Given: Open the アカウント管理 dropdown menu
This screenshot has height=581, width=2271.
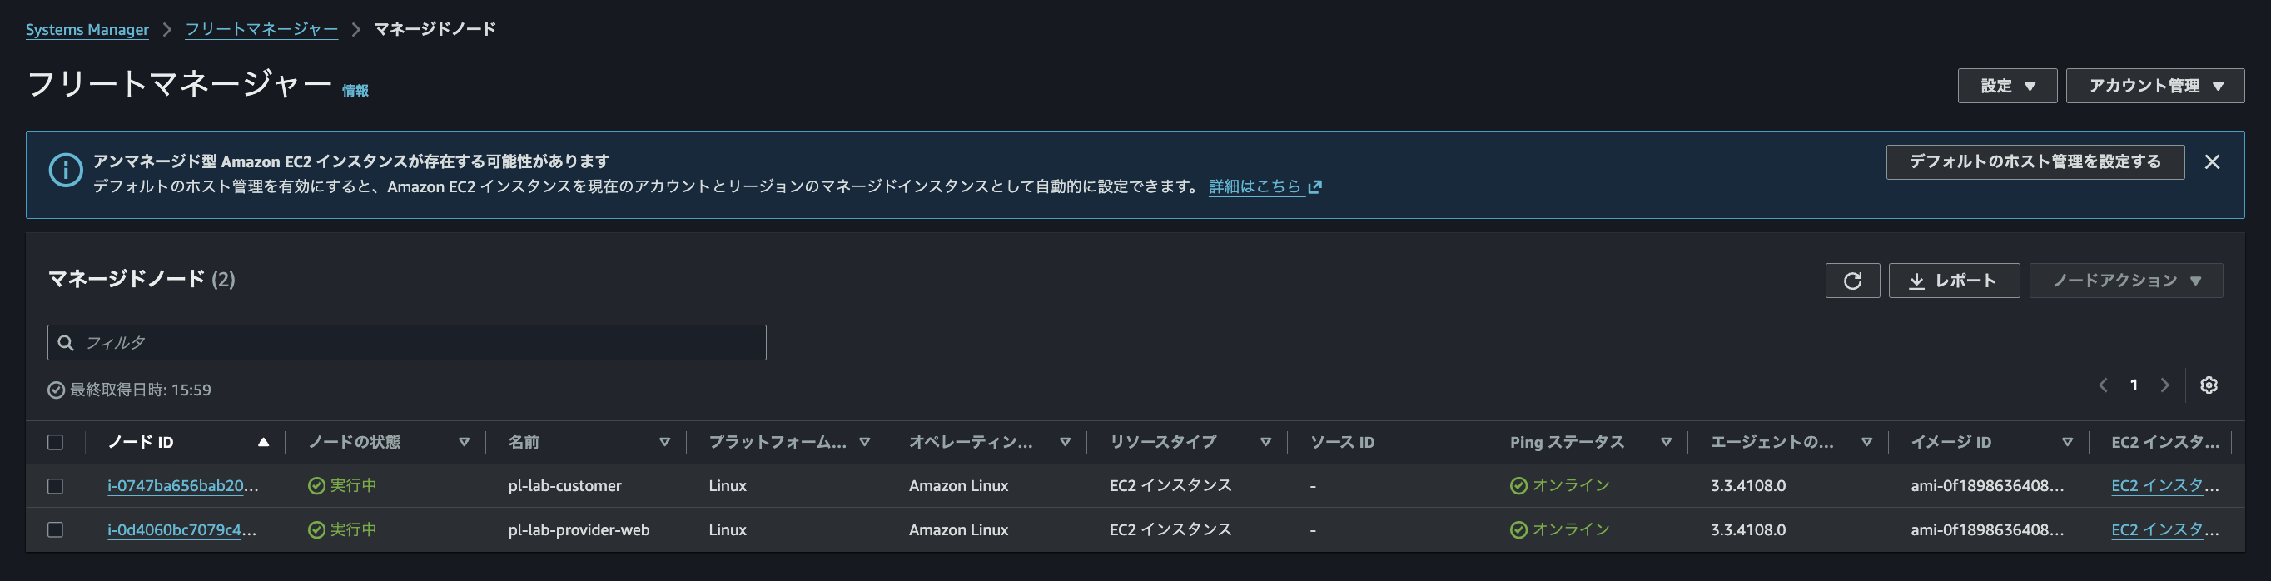Looking at the screenshot, I should (2154, 86).
